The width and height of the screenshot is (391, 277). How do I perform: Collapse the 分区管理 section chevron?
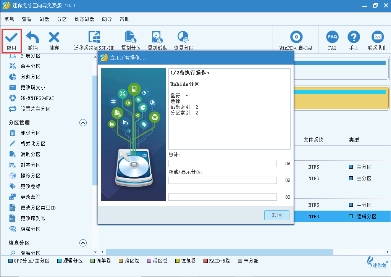[83, 122]
